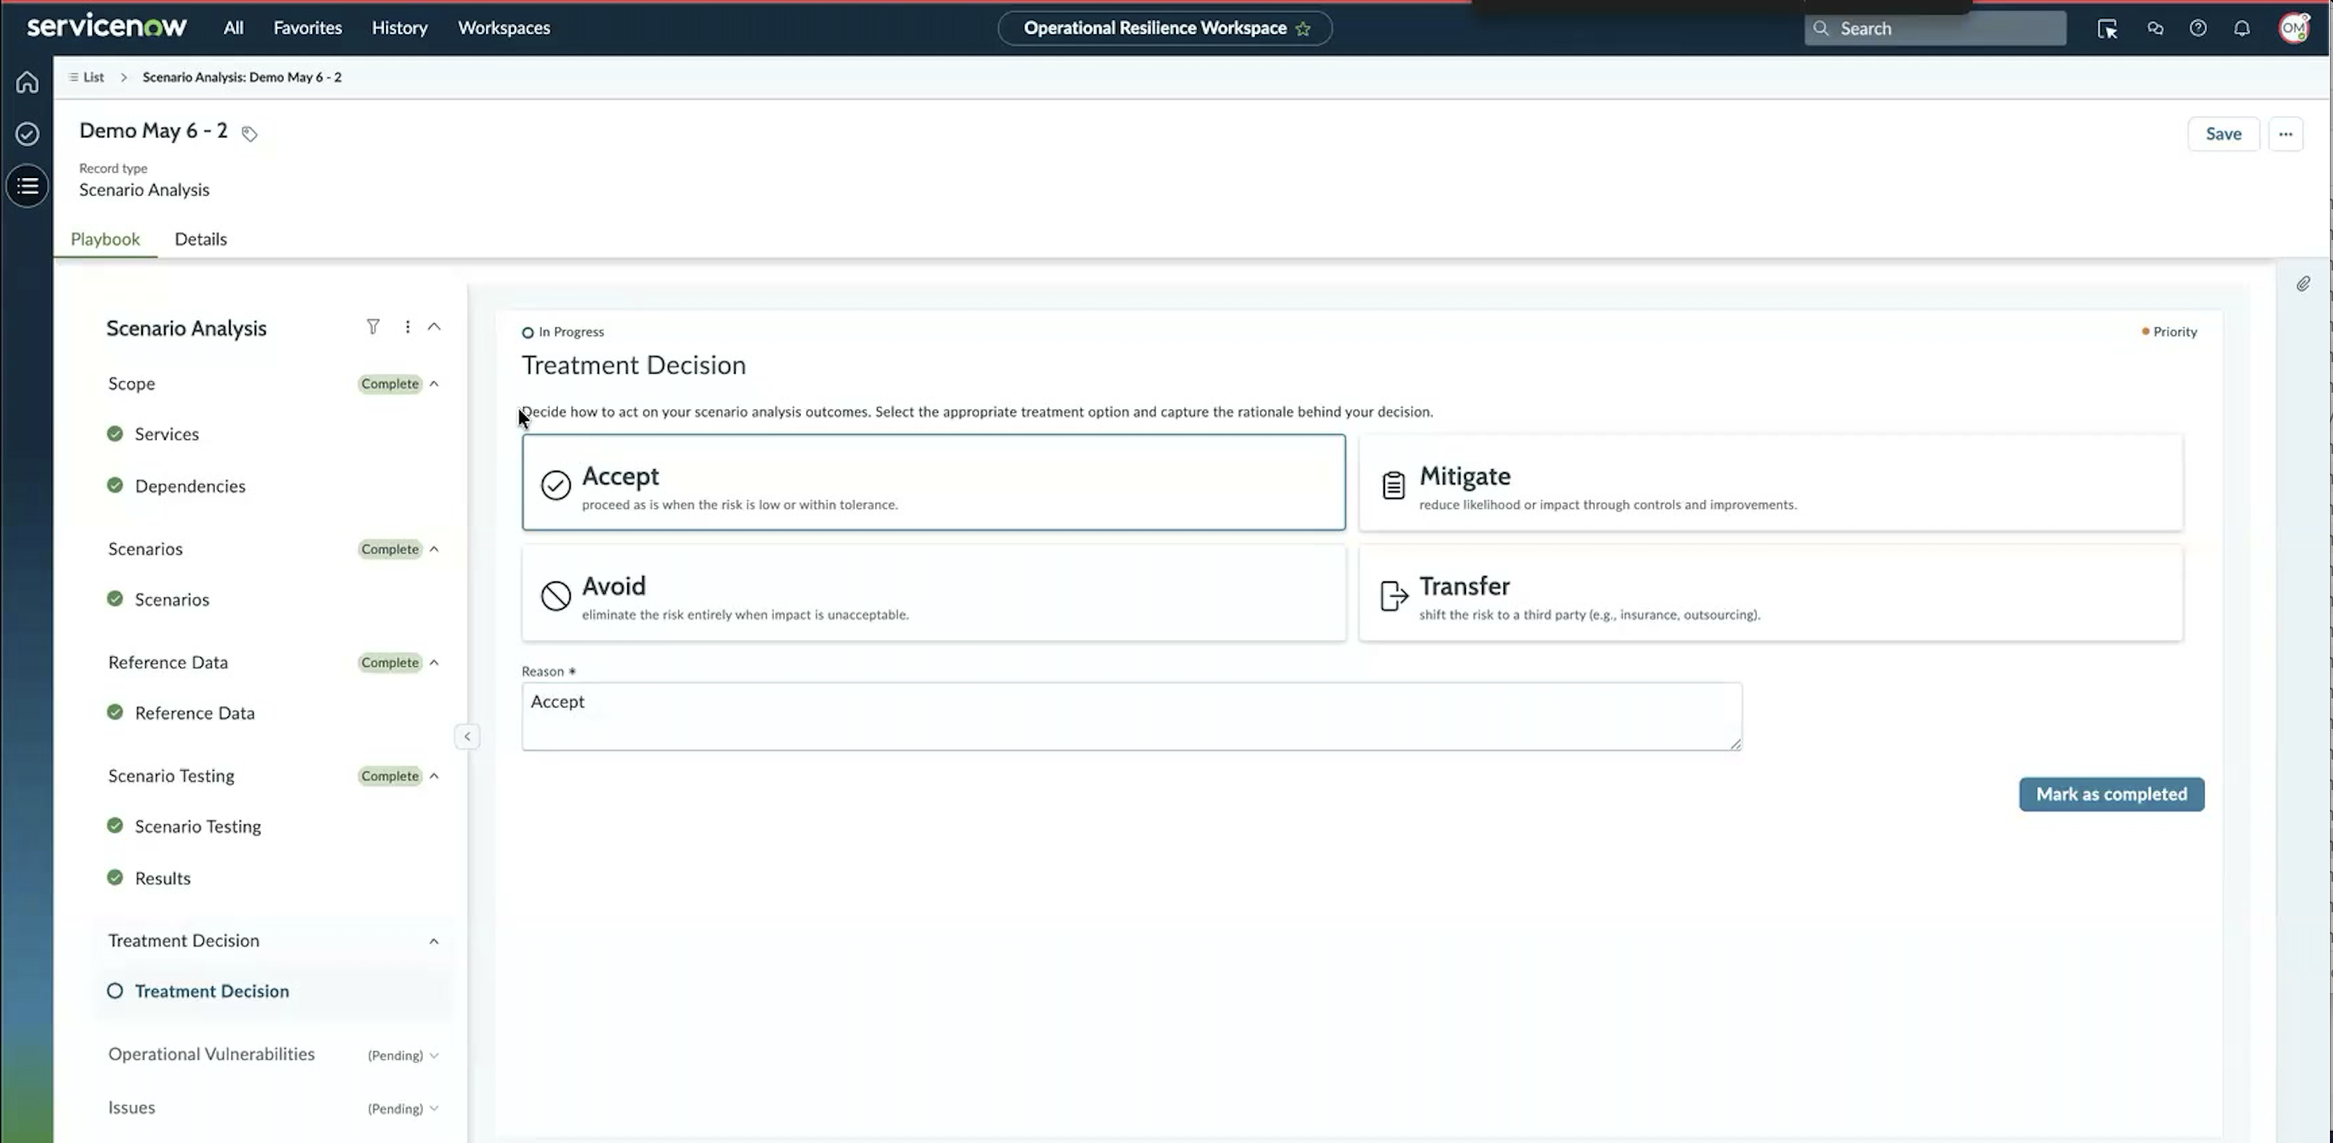Select the Transfer treatment option card
The width and height of the screenshot is (2333, 1143).
(1770, 592)
